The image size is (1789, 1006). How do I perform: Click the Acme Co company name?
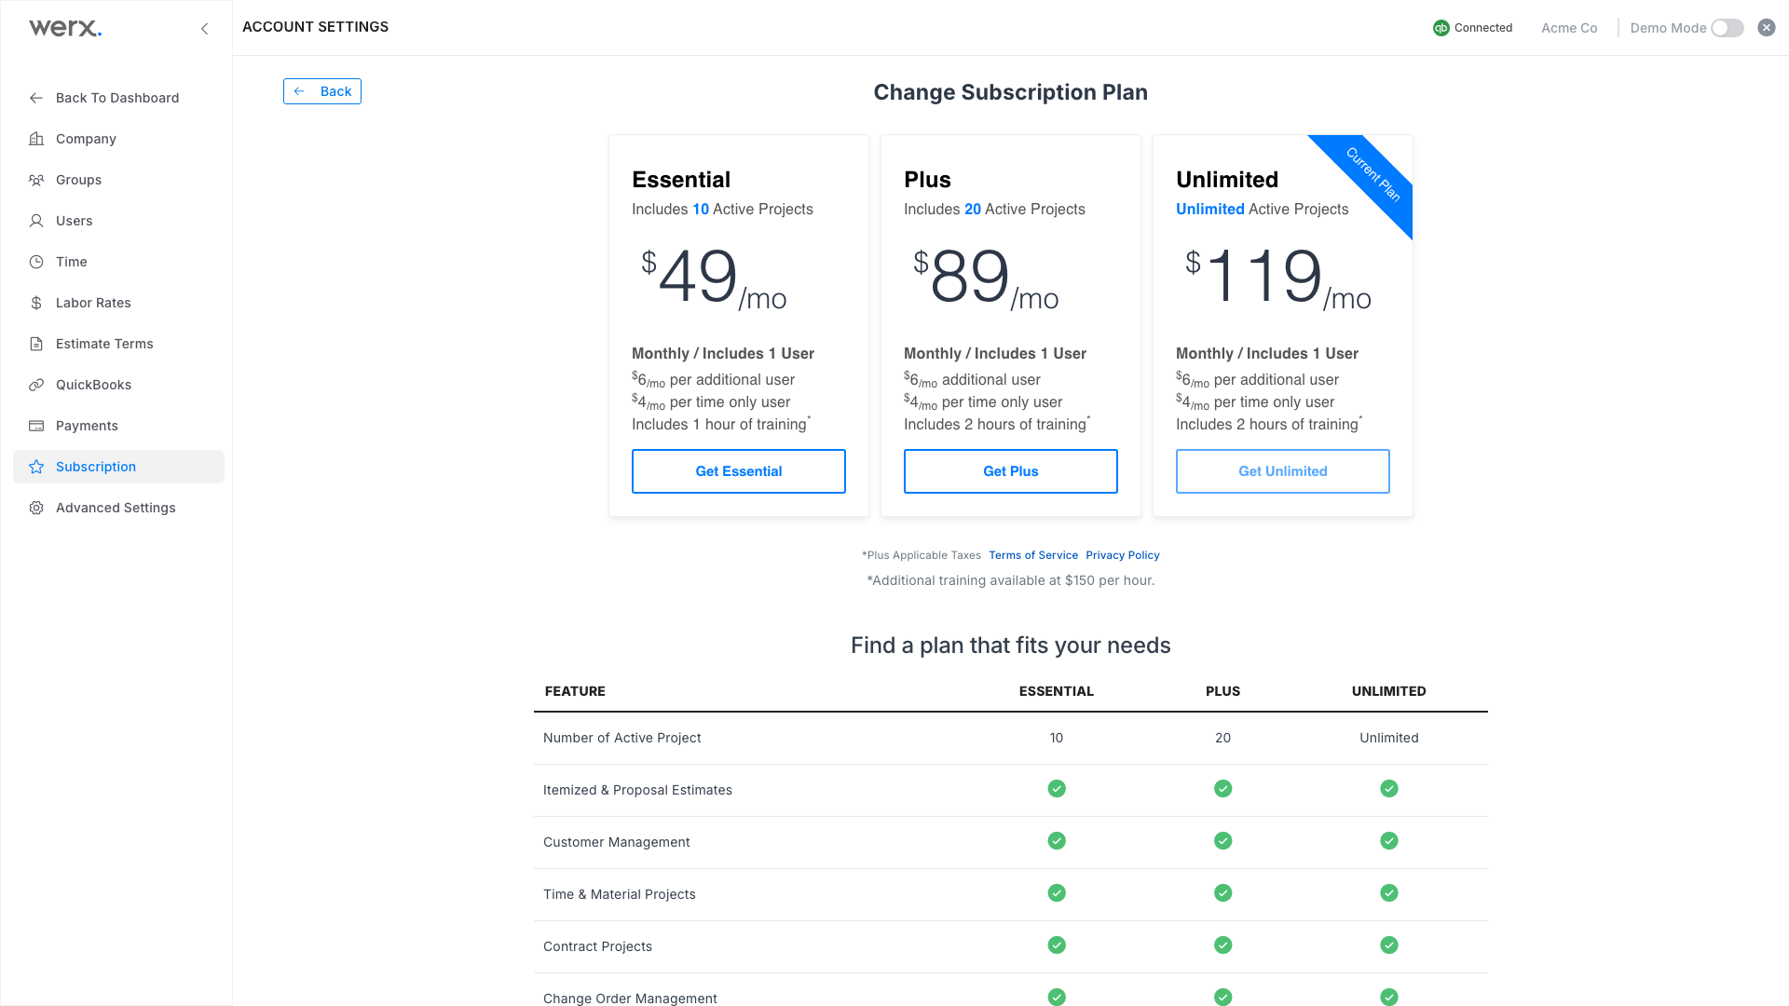point(1569,28)
